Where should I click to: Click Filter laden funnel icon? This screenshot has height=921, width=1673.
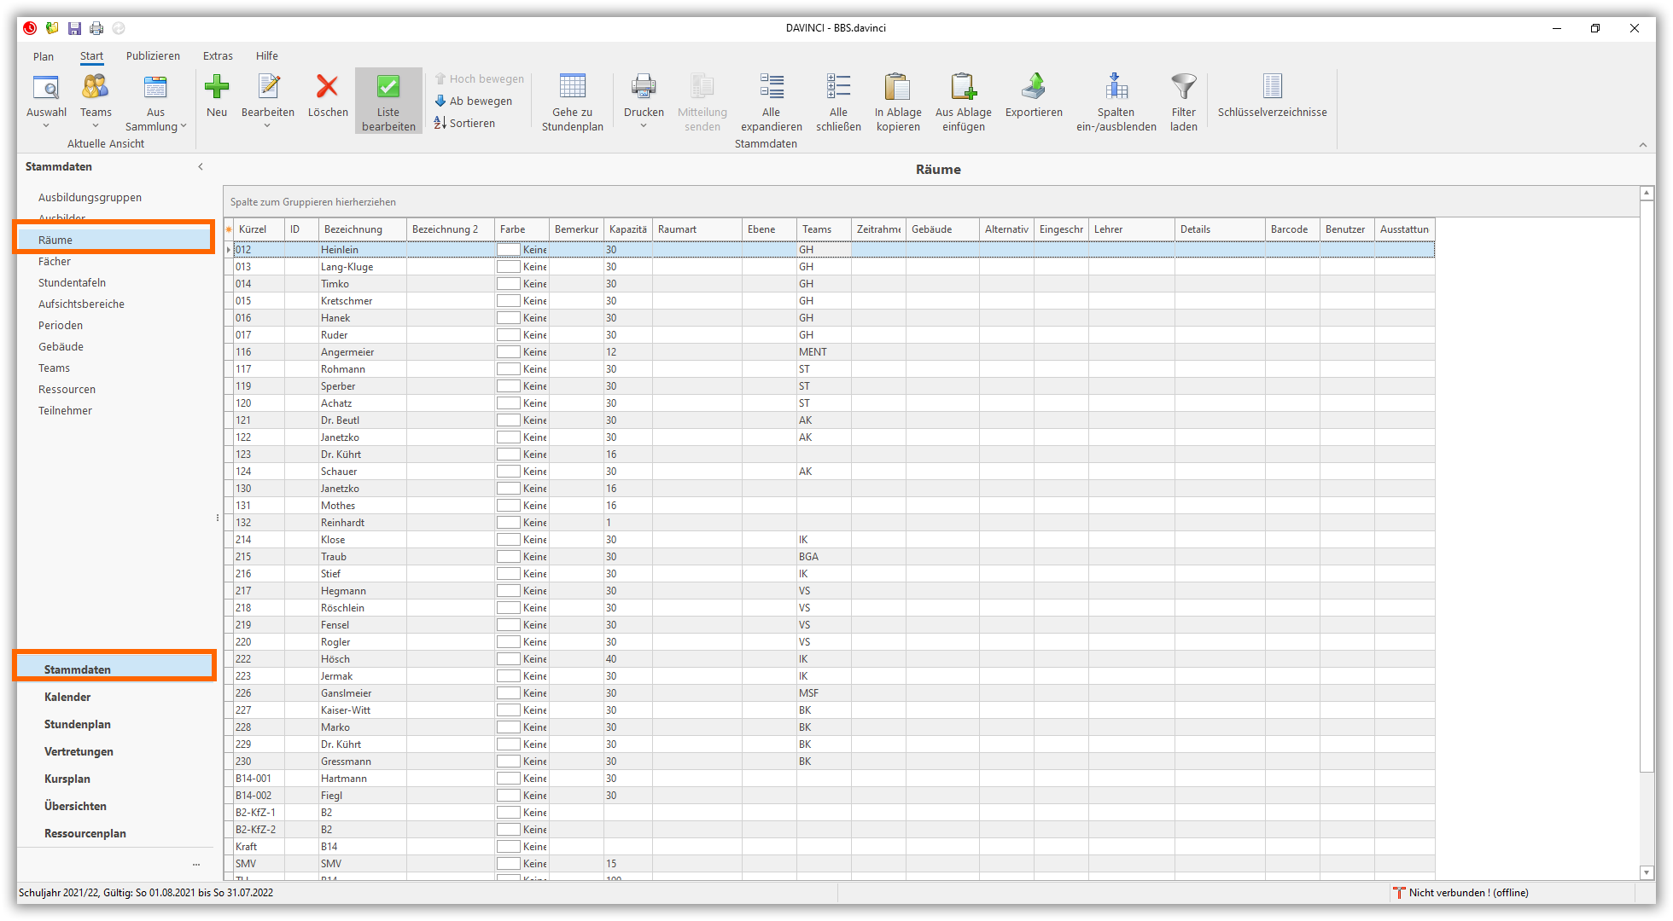click(x=1183, y=86)
